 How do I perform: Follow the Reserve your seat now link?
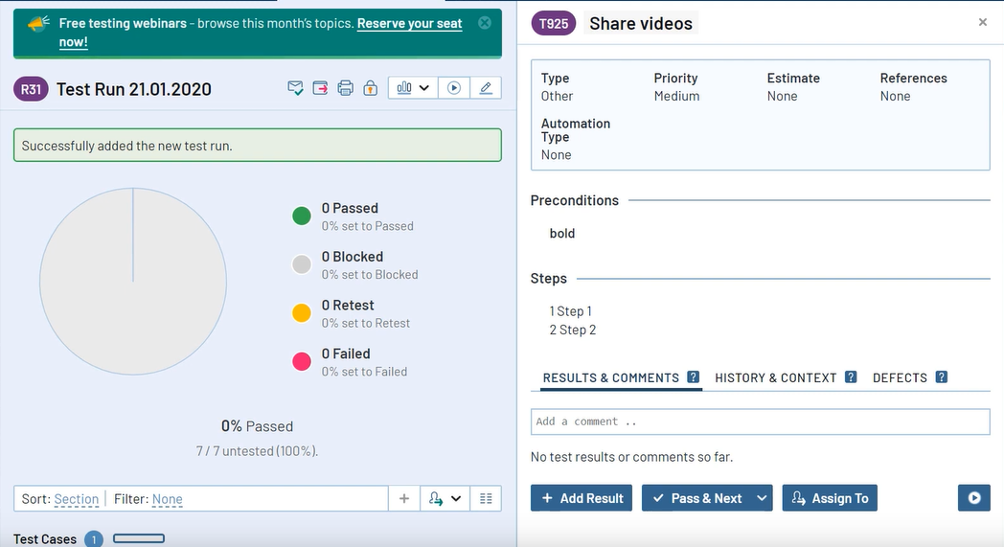pos(409,24)
